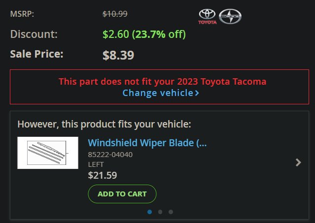Select the third carousel dot

pos(171,212)
